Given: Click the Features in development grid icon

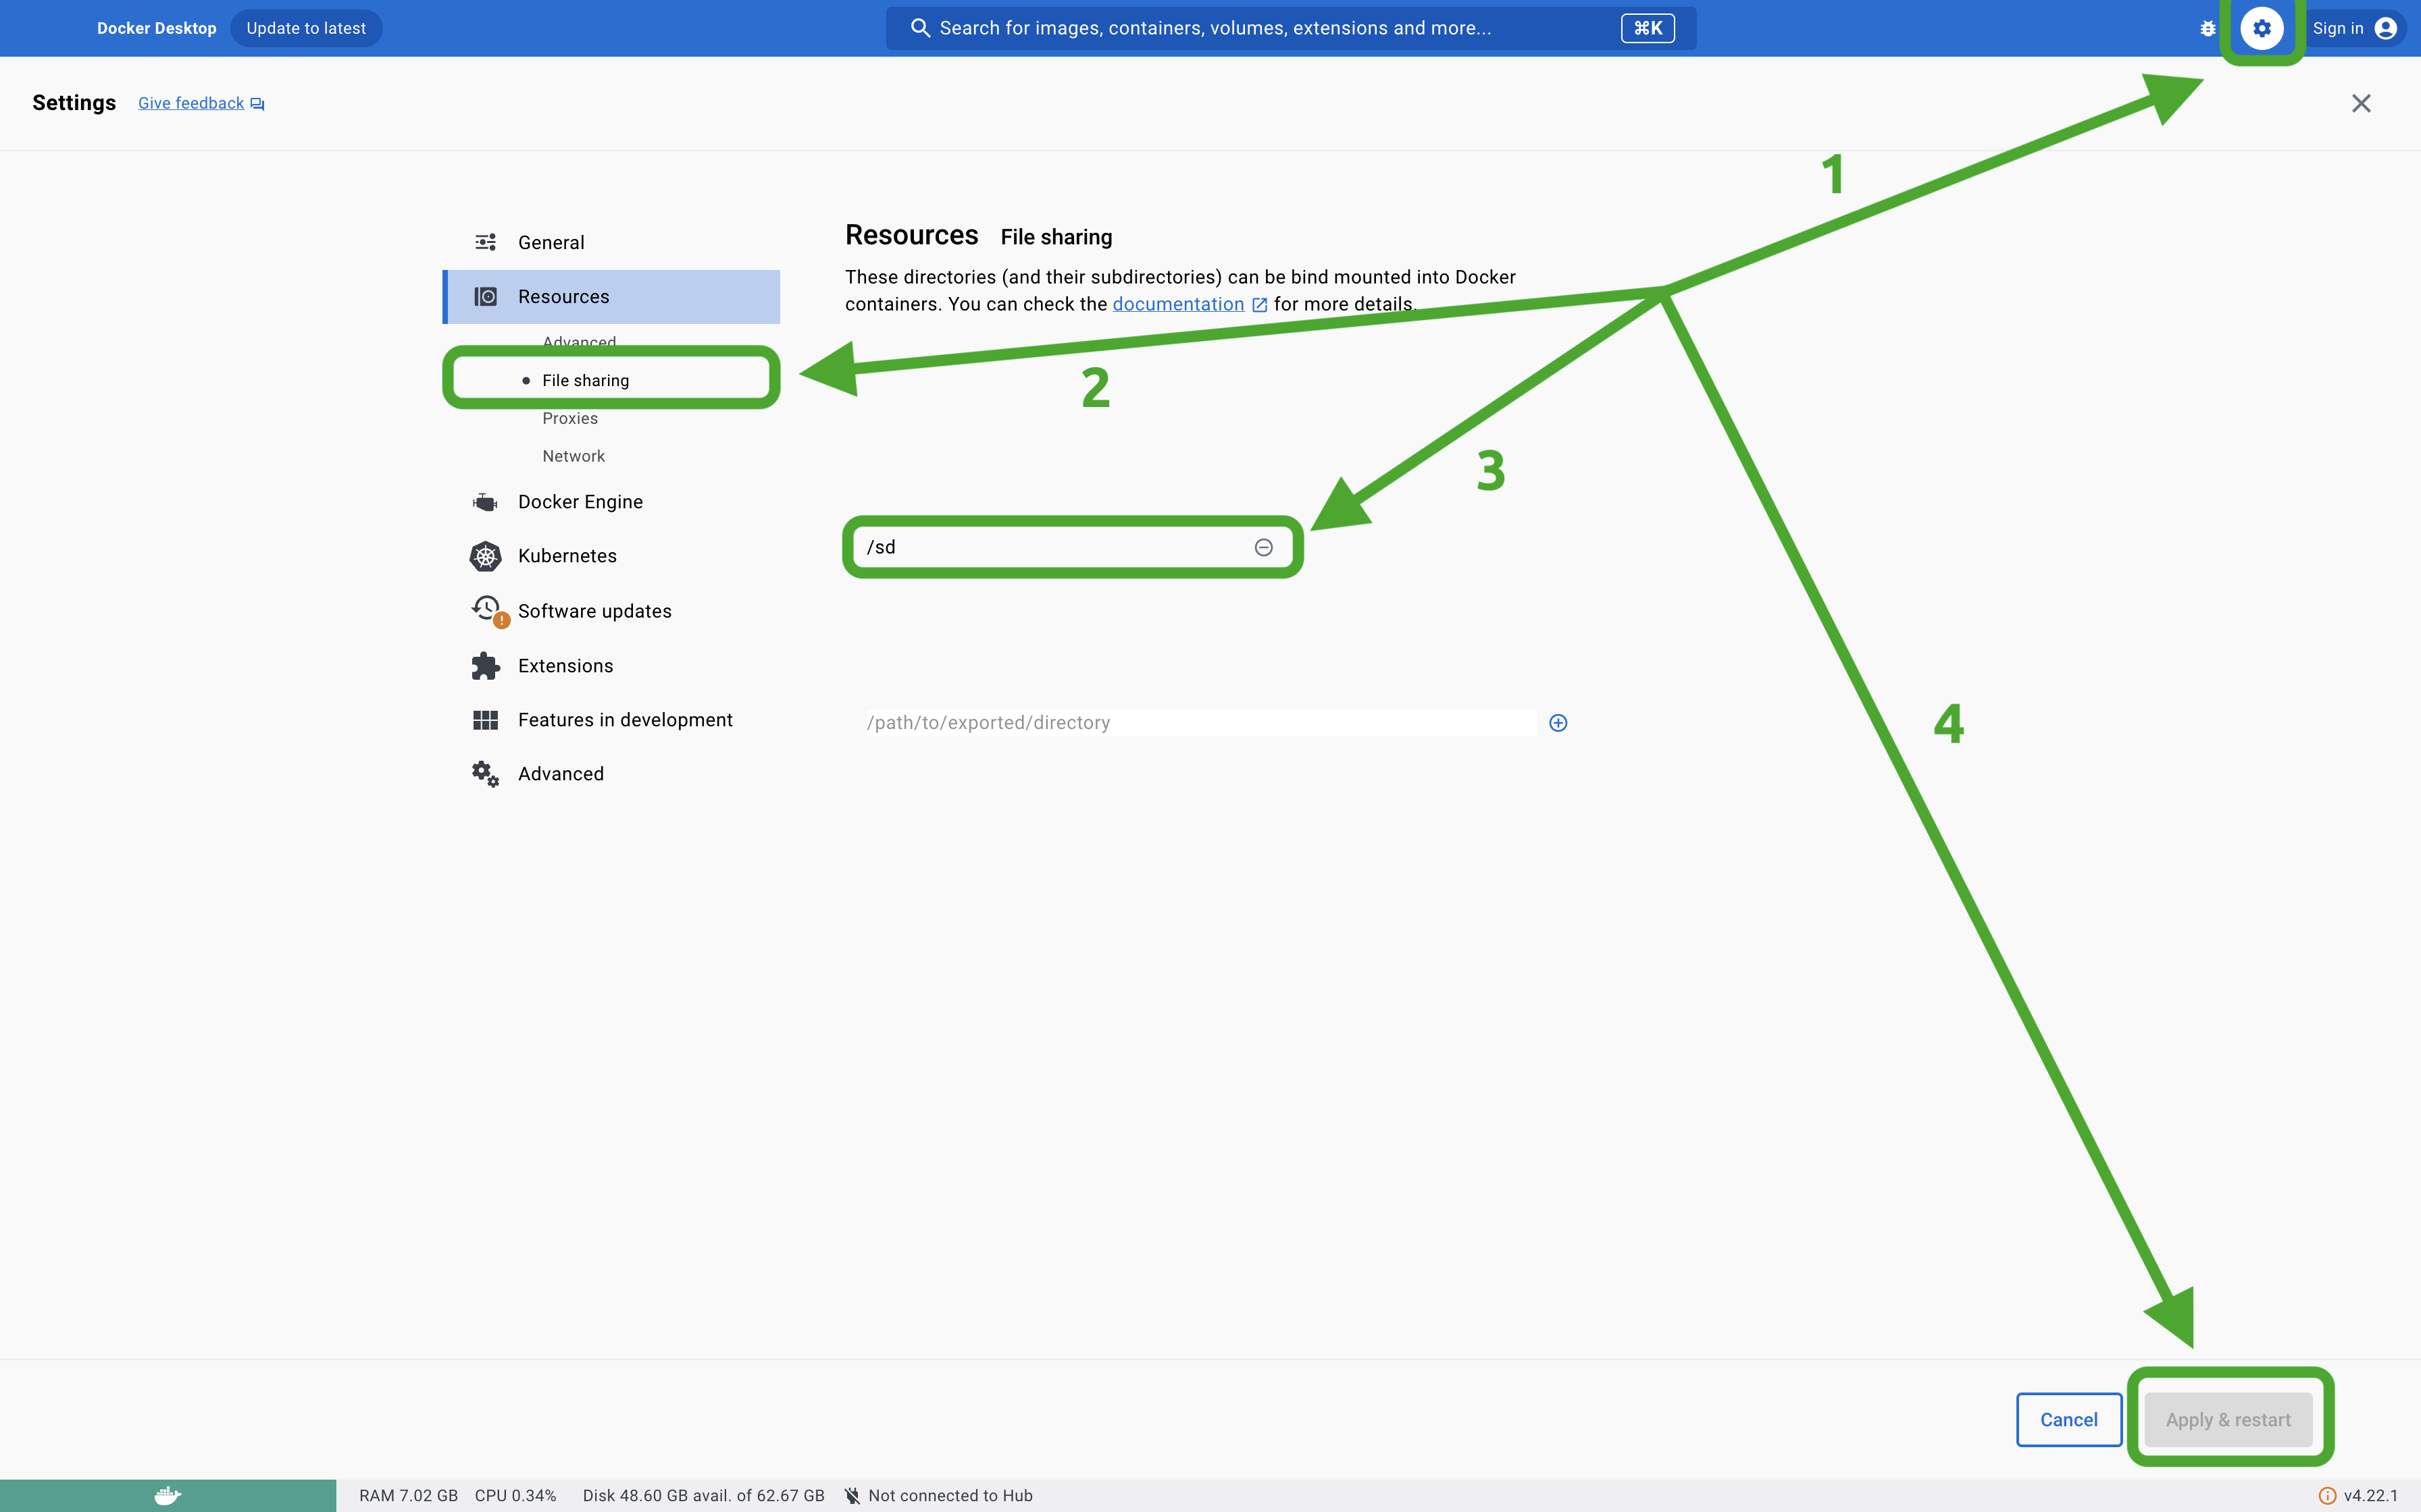Looking at the screenshot, I should [485, 720].
